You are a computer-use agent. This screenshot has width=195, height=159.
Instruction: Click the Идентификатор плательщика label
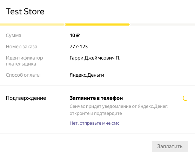tap(25, 61)
